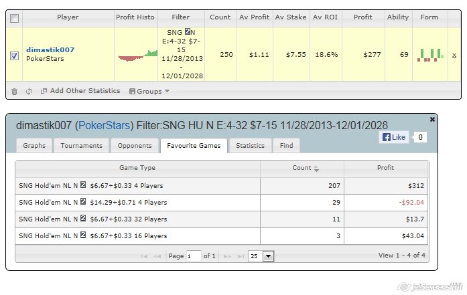This screenshot has height=295, width=467.
Task: Switch to the Find tab
Action: [286, 146]
